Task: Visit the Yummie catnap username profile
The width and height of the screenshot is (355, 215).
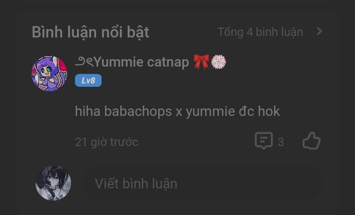Action: [142, 62]
